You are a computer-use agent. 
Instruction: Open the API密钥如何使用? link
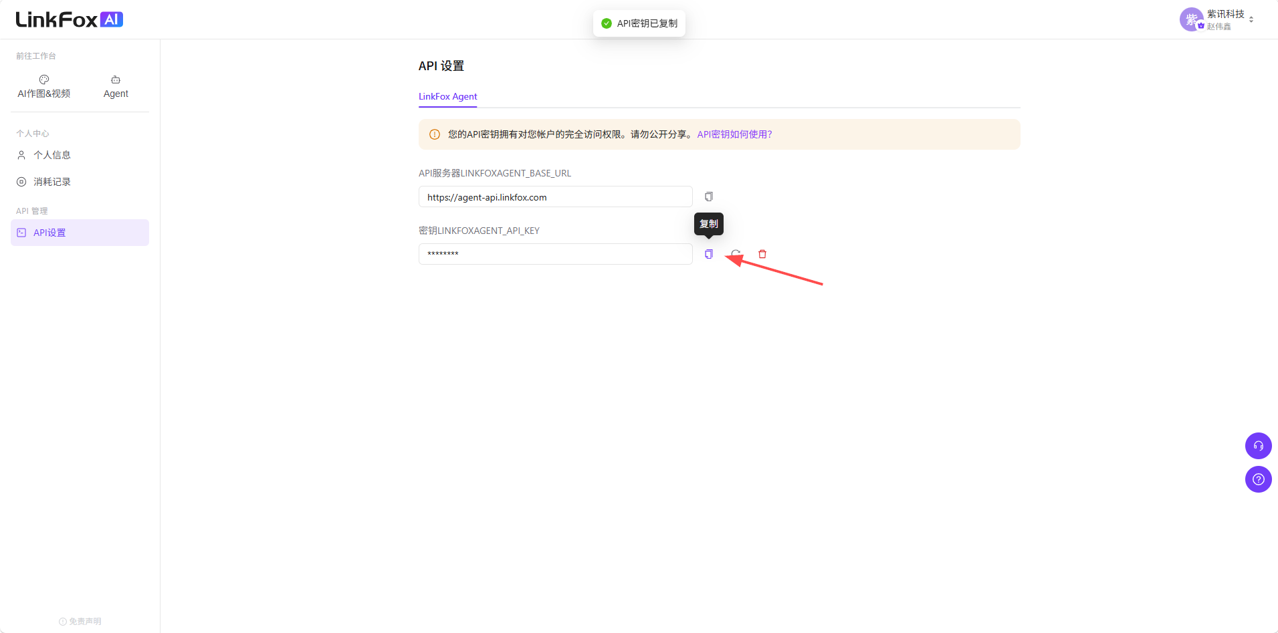[x=734, y=134]
